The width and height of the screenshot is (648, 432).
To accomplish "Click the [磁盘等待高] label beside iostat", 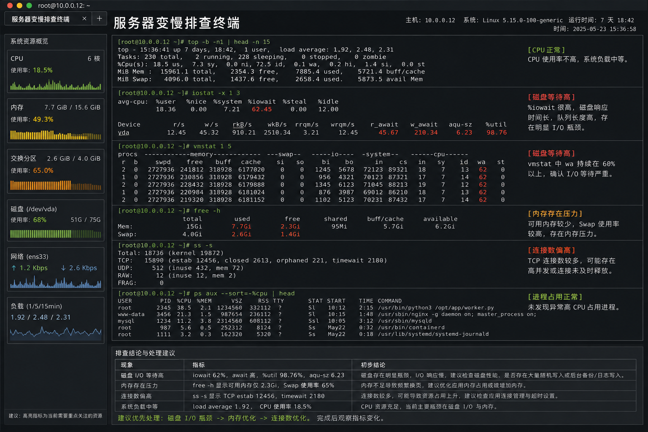I will (551, 97).
